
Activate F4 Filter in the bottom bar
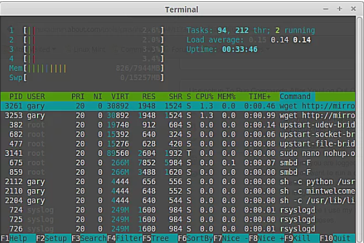coord(124,239)
